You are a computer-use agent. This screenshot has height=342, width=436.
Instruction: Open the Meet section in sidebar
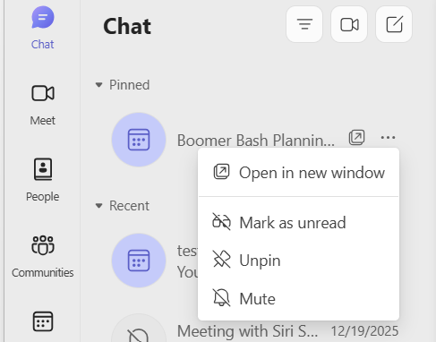click(43, 105)
